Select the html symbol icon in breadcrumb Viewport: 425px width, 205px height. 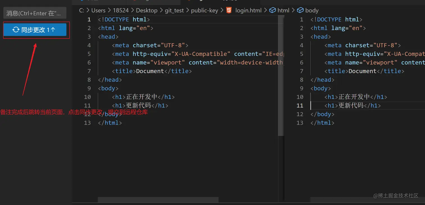tap(272, 10)
